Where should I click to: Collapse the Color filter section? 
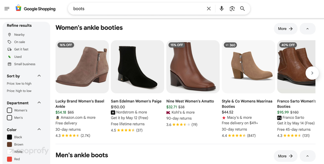[39, 129]
